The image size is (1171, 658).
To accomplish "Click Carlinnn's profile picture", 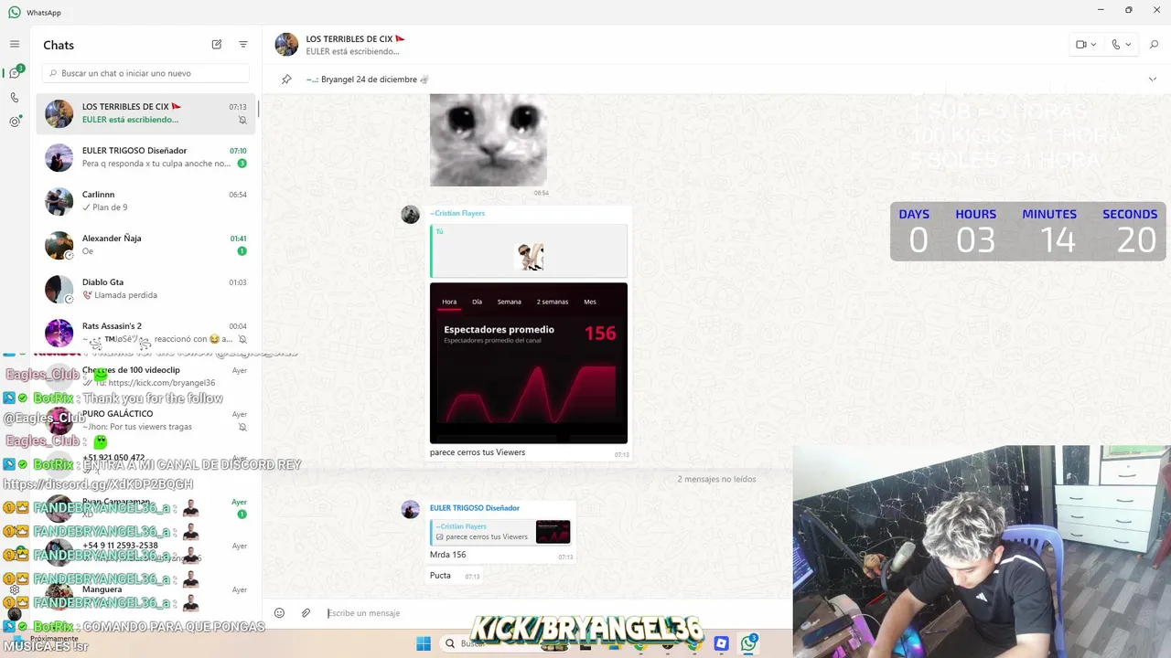I will [59, 201].
